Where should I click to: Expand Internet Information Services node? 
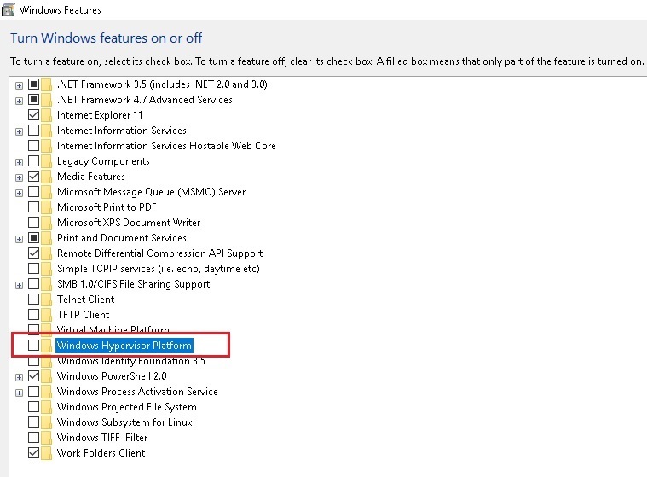(19, 131)
